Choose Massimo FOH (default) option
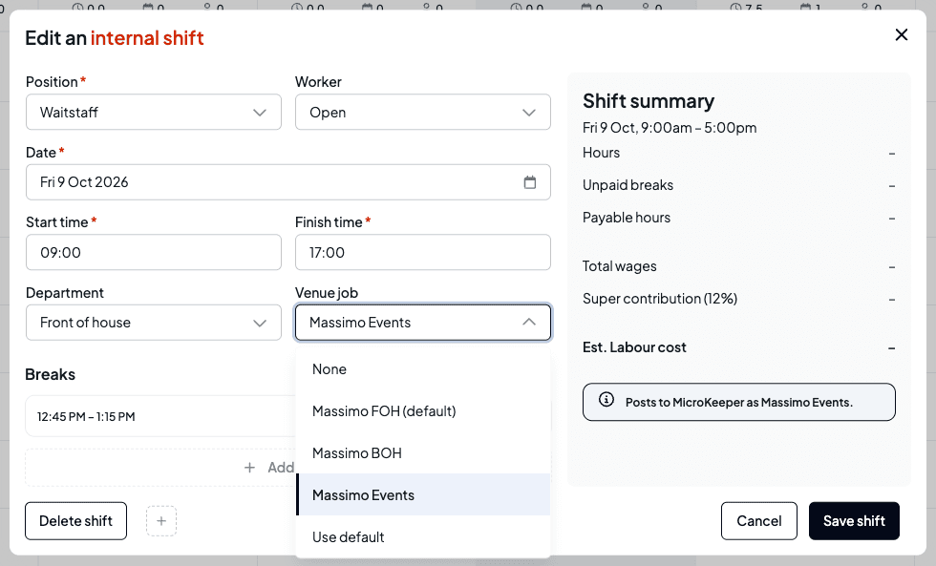Viewport: 936px width, 566px height. coord(422,411)
